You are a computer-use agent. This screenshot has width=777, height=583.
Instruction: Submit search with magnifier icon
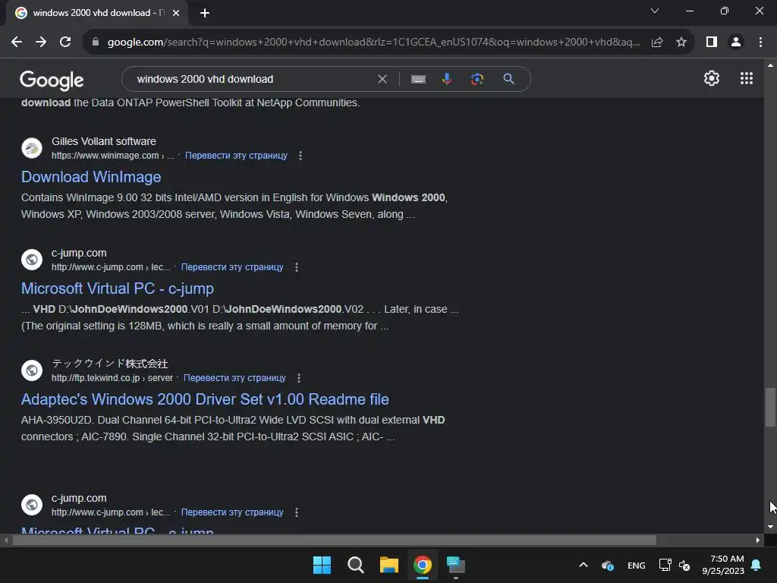pos(508,79)
